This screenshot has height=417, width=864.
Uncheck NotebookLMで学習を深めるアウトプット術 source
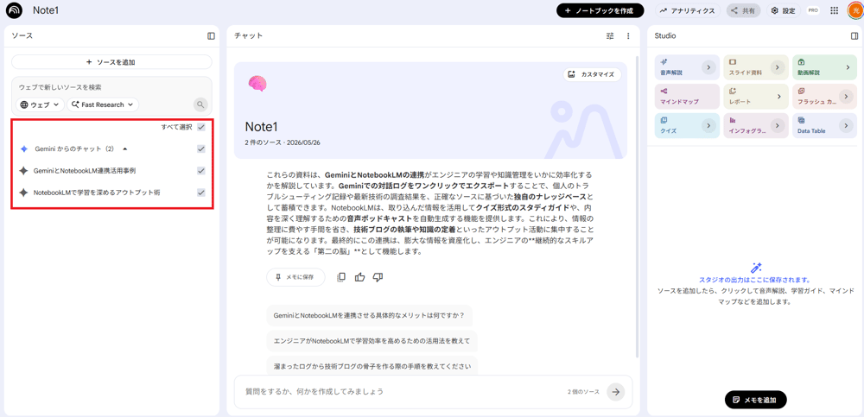coord(201,193)
